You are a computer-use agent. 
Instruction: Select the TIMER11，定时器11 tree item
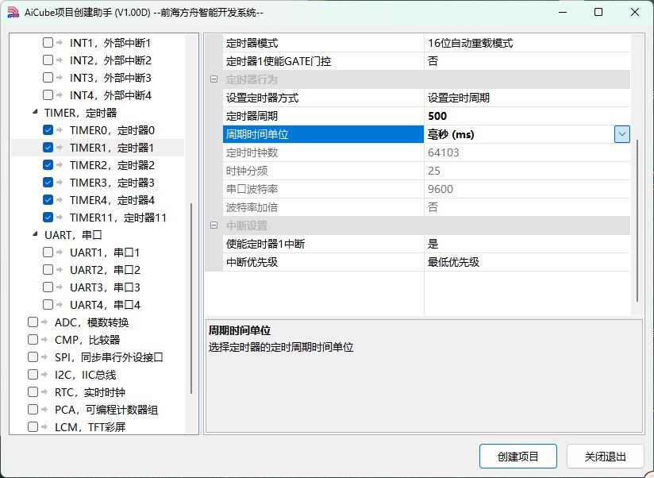tap(118, 218)
